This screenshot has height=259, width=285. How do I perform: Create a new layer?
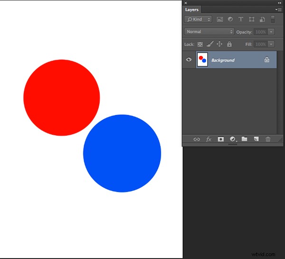tap(256, 139)
